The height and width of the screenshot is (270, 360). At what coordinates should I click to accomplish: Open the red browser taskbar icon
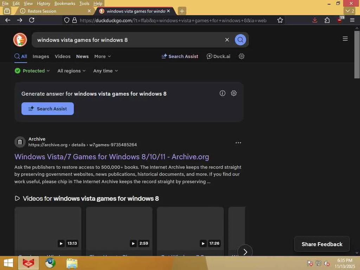pos(28,263)
